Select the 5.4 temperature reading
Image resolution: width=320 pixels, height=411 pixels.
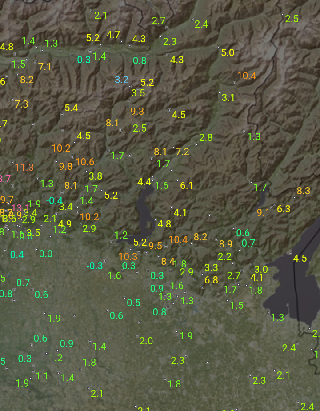point(72,108)
